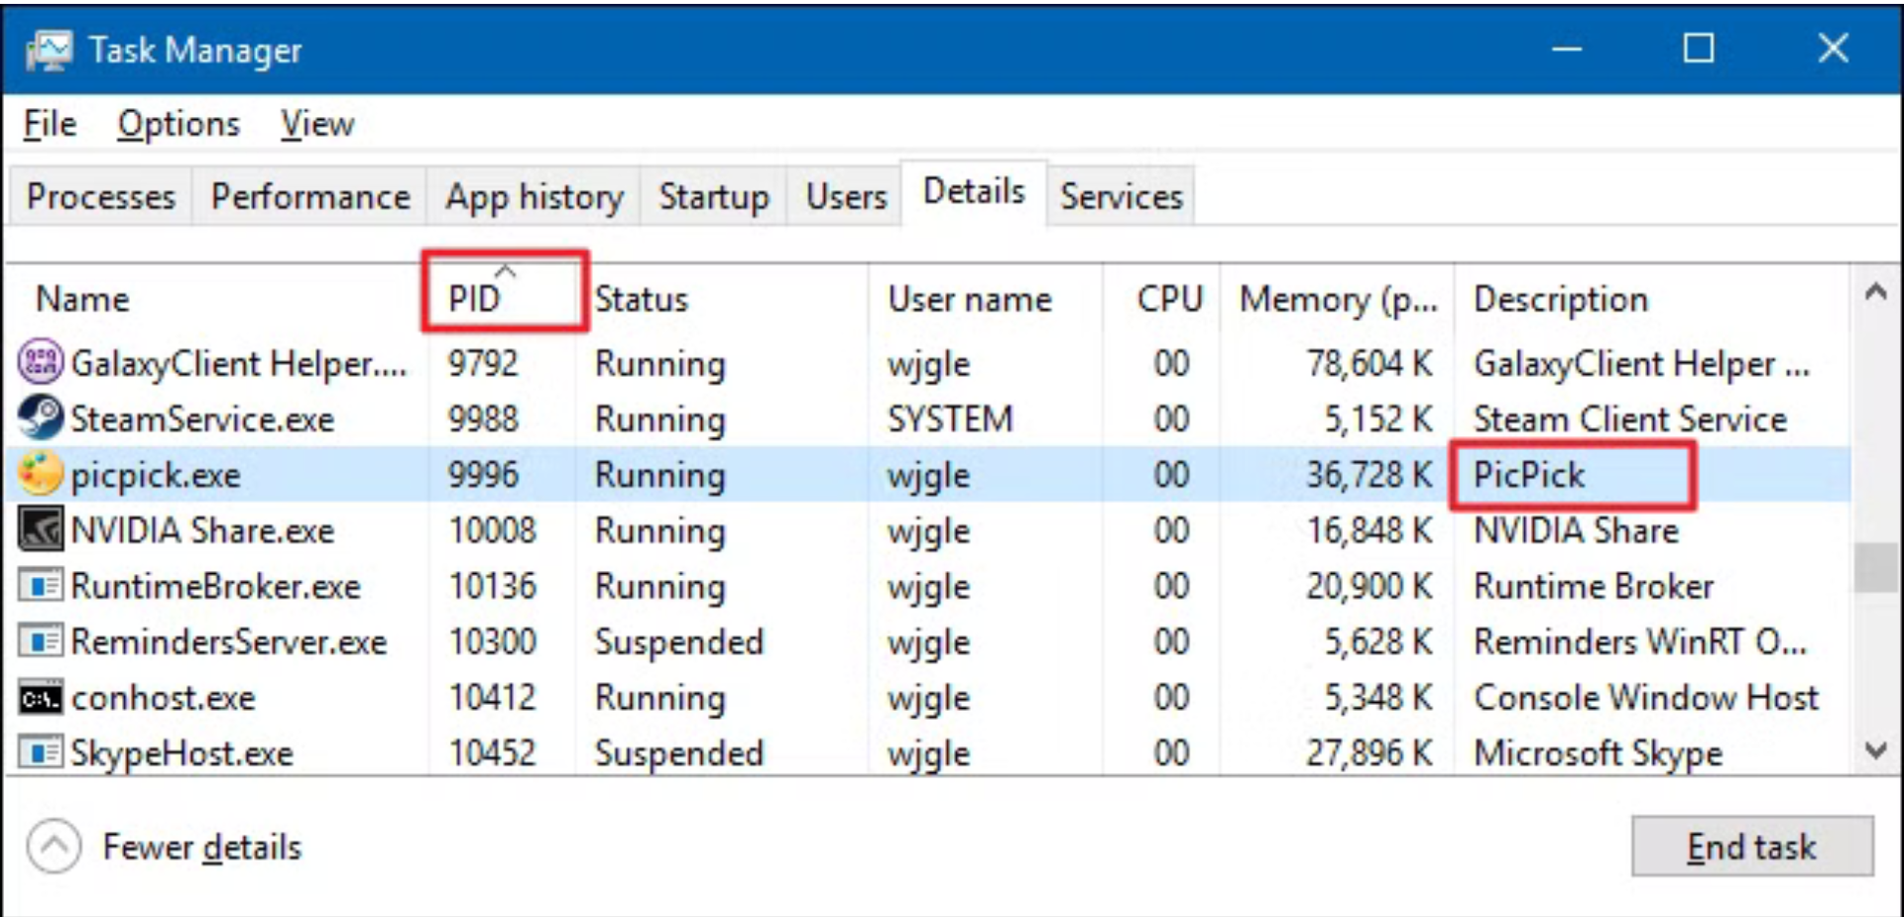Viewport: 1904px width, 917px height.
Task: Click memory value 20,900 K
Action: coord(1369,586)
